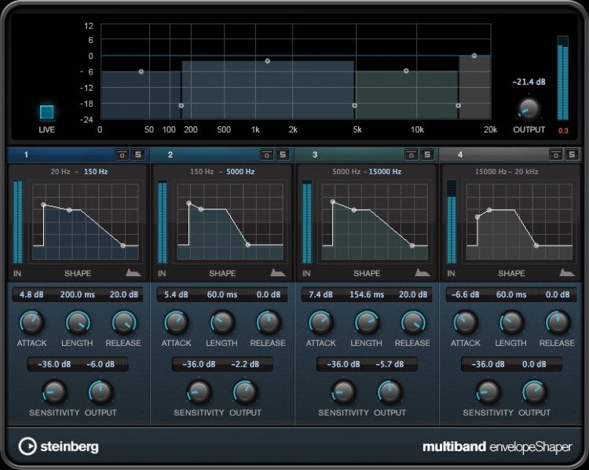The image size is (589, 470).
Task: Click band 1 attack point in shape graph
Action: [x=44, y=205]
